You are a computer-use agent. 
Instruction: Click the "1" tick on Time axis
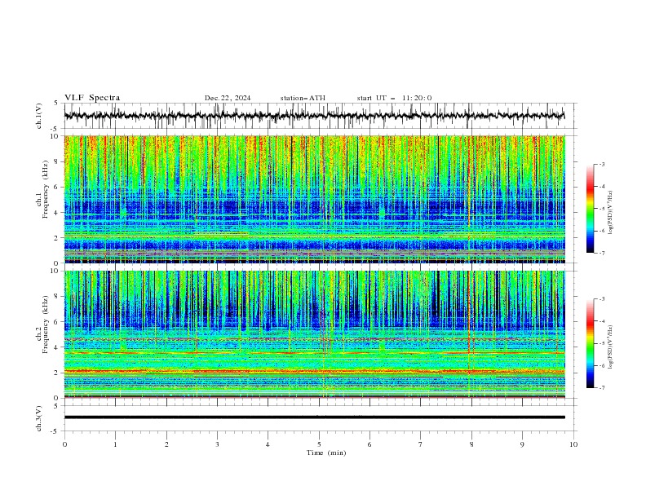point(115,444)
